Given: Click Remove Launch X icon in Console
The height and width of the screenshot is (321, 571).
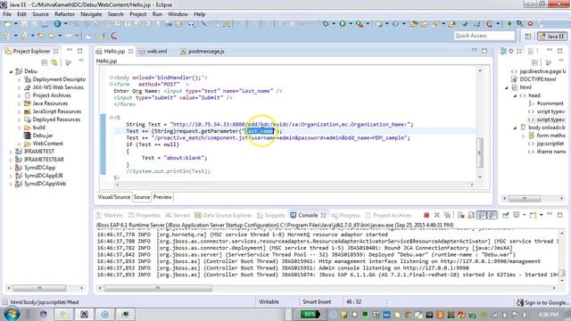Looking at the screenshot, I should click(x=436, y=215).
